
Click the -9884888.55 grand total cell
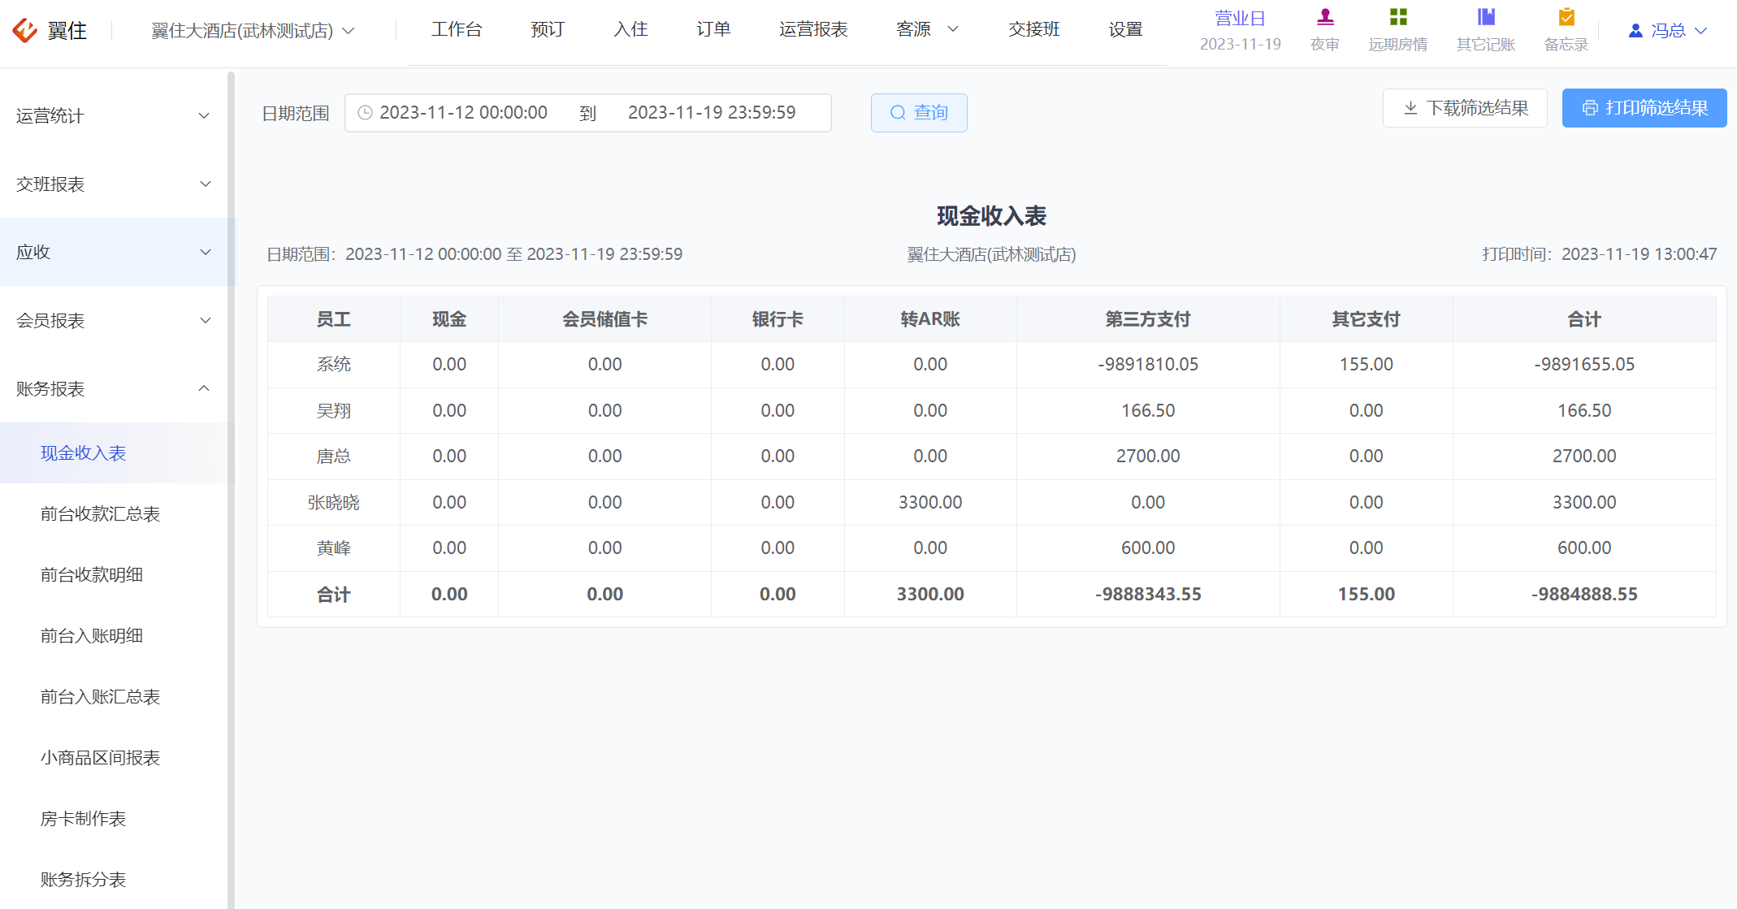tap(1584, 594)
